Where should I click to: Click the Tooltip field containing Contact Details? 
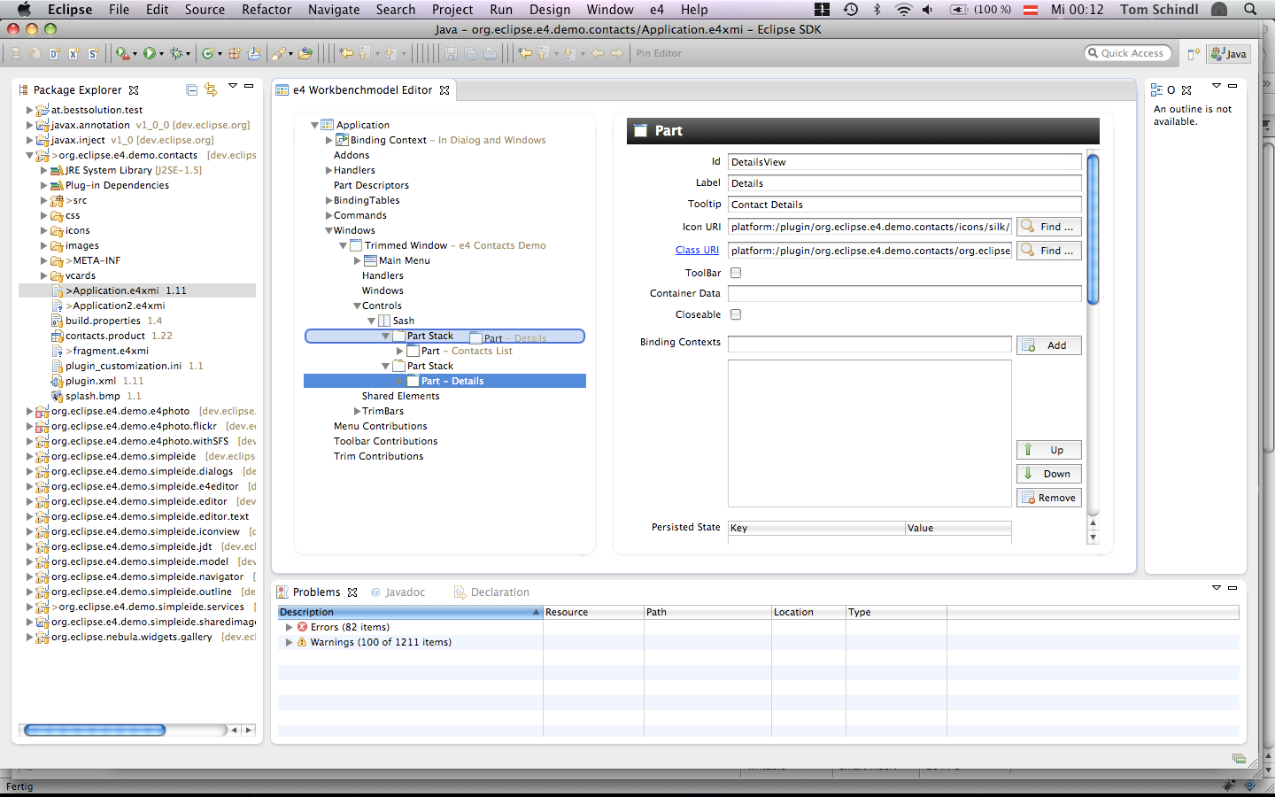pos(904,205)
